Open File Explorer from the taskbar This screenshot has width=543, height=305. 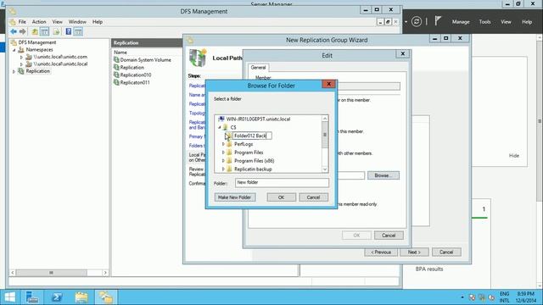(x=81, y=297)
